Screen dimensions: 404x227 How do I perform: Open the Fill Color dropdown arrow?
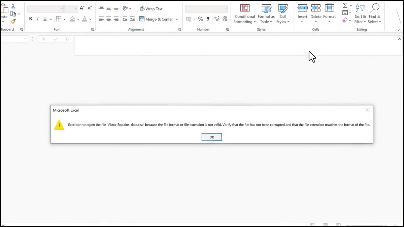click(x=78, y=20)
